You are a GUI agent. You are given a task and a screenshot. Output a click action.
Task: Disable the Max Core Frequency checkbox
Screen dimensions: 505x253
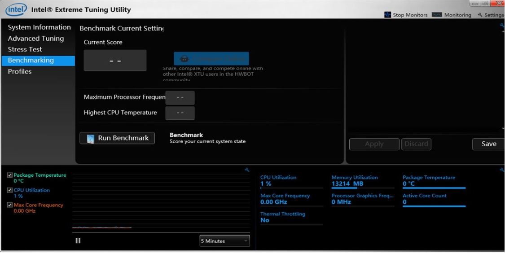[x=10, y=205]
